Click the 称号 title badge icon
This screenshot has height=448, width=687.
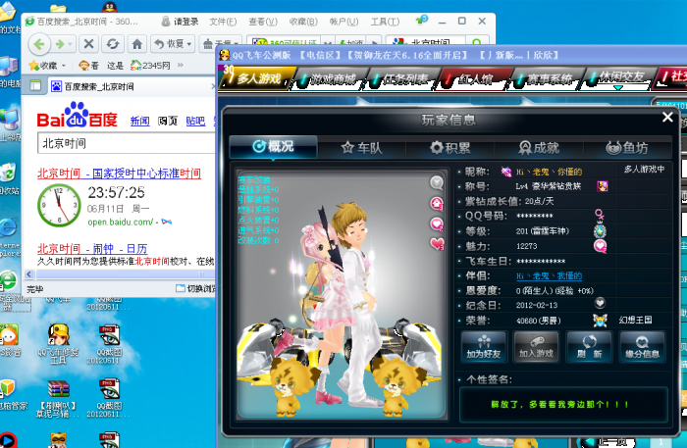tap(603, 186)
